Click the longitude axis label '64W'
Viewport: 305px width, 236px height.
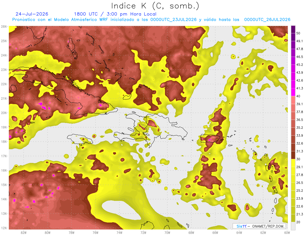239,233
